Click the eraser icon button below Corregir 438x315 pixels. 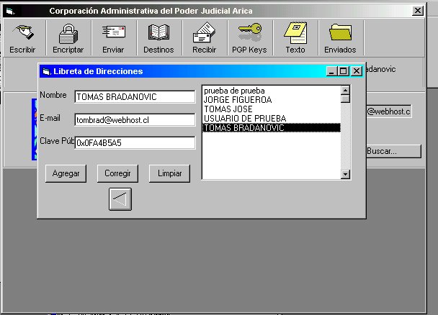[120, 198]
